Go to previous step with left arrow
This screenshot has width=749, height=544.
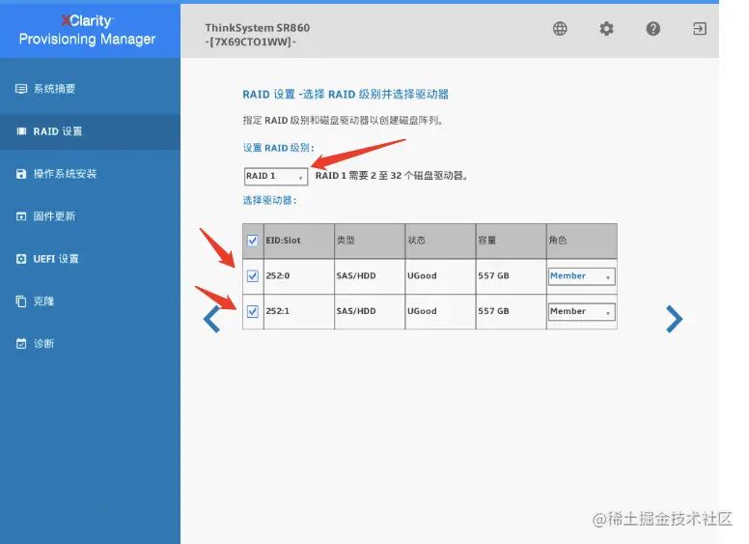(x=211, y=319)
